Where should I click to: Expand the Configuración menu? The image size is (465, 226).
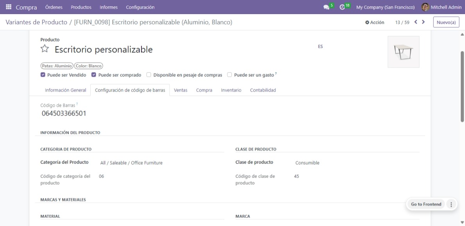point(140,7)
